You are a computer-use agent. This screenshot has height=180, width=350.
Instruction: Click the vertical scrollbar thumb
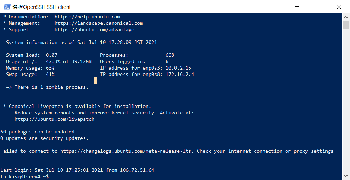click(346, 25)
